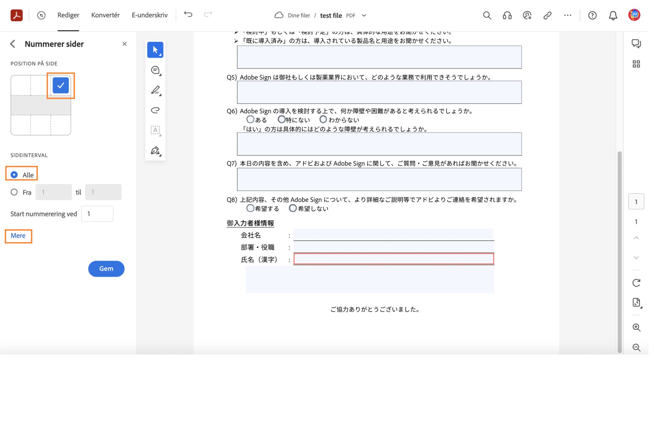Click the redo arrow icon
The image size is (654, 436).
click(x=208, y=15)
